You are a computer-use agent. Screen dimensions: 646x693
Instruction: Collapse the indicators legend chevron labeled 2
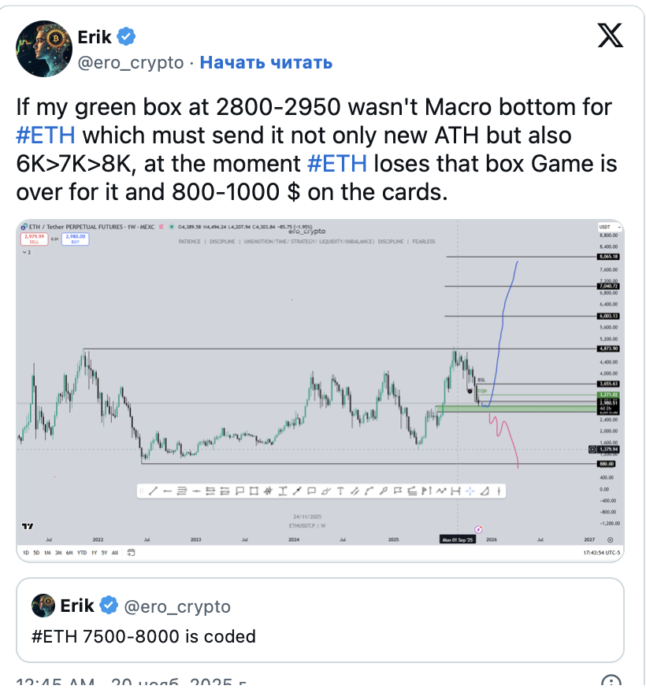28,253
